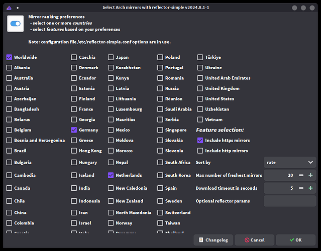321x251 pixels.
Task: Tick the Iceland checkbox
Action: click(x=74, y=175)
